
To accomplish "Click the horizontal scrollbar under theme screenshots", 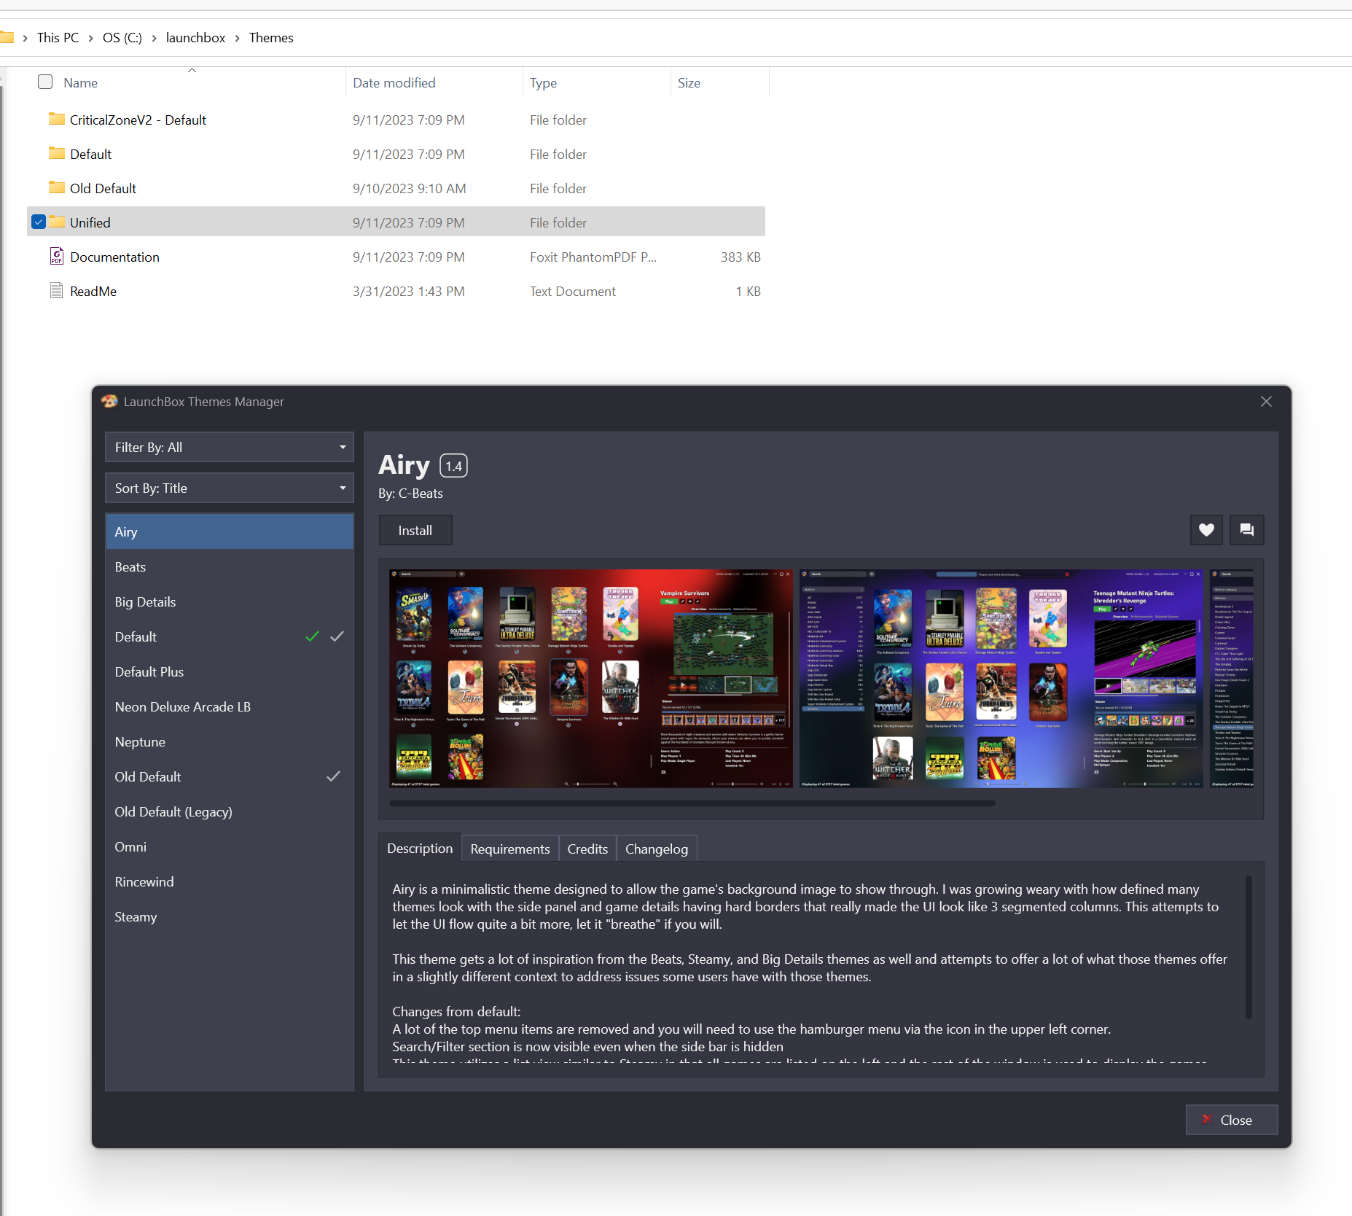I will [692, 803].
